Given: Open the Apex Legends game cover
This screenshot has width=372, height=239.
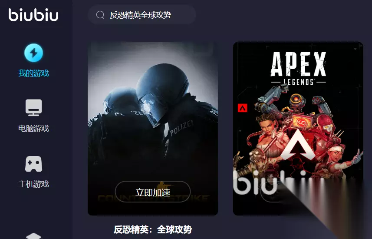Looking at the screenshot, I should pos(298,129).
